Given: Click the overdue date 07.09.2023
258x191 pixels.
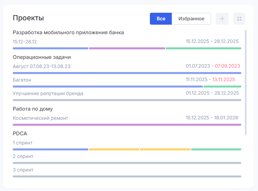Looking at the screenshot, I should 227,66.
